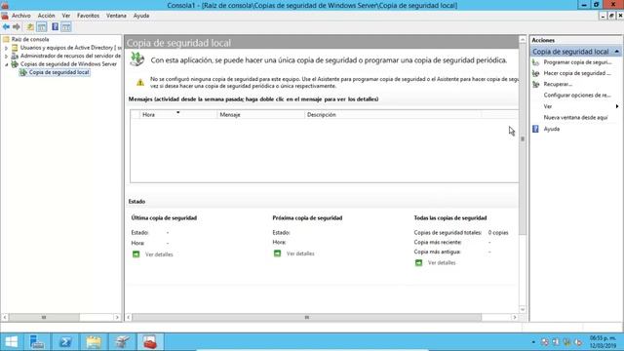Click Nueva ventana desde aquí action
624x351 pixels.
coord(575,117)
